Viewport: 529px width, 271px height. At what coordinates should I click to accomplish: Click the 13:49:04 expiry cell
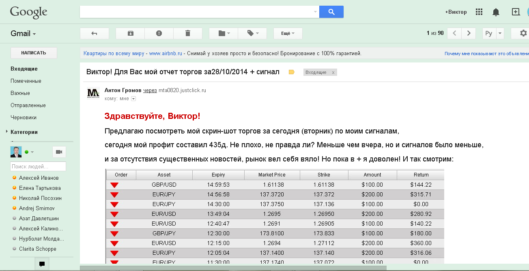pos(218,214)
